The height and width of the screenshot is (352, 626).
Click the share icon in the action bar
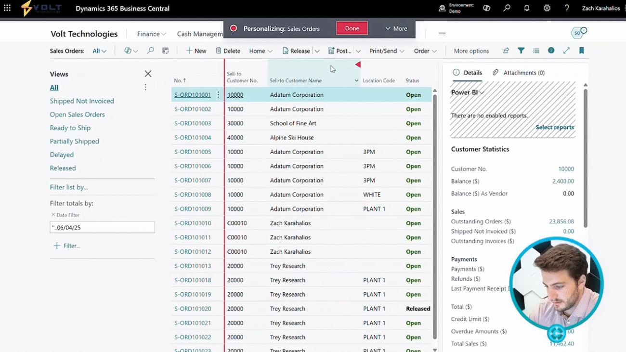coord(506,51)
